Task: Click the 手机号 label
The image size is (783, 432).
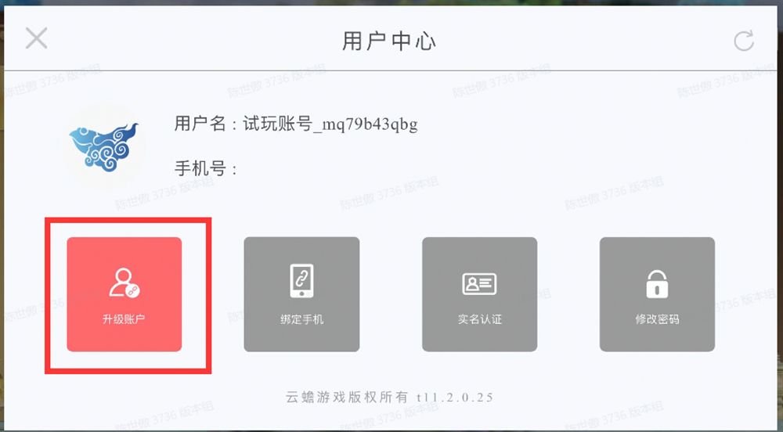Action: [x=200, y=168]
